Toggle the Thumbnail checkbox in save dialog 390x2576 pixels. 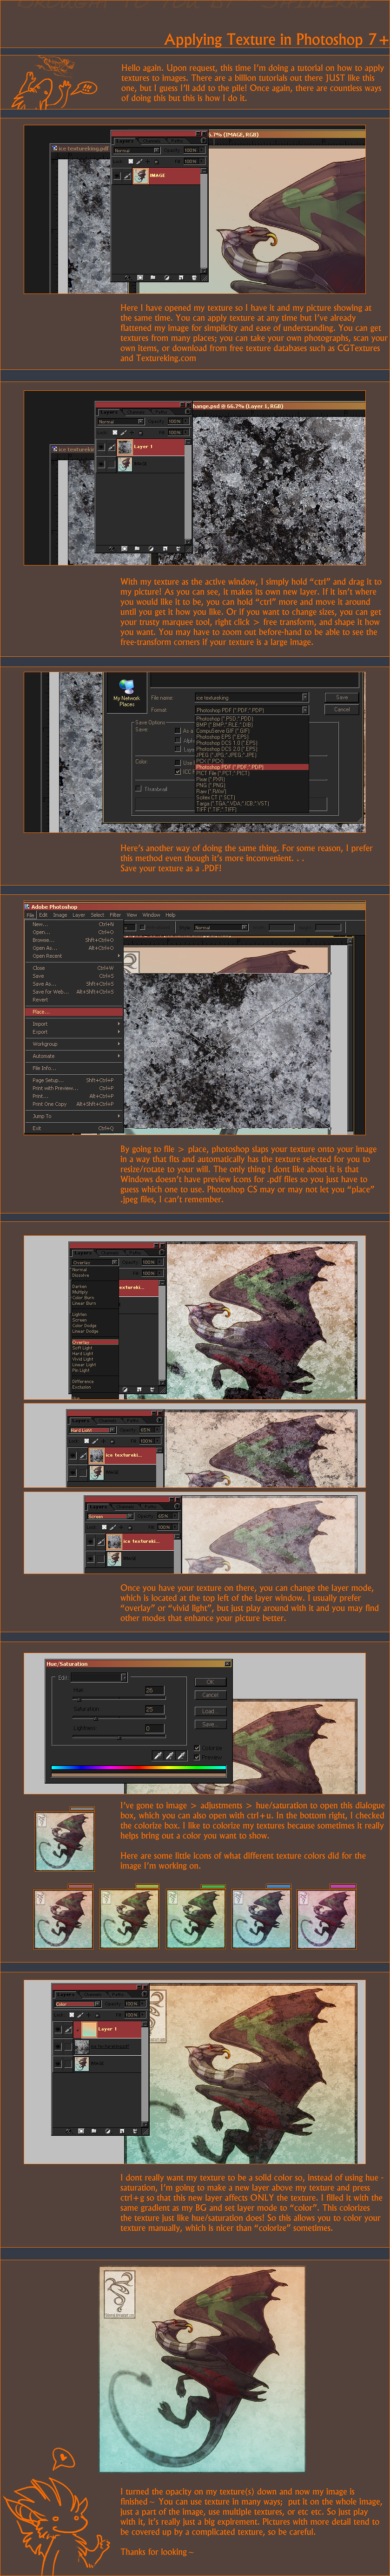tap(139, 789)
